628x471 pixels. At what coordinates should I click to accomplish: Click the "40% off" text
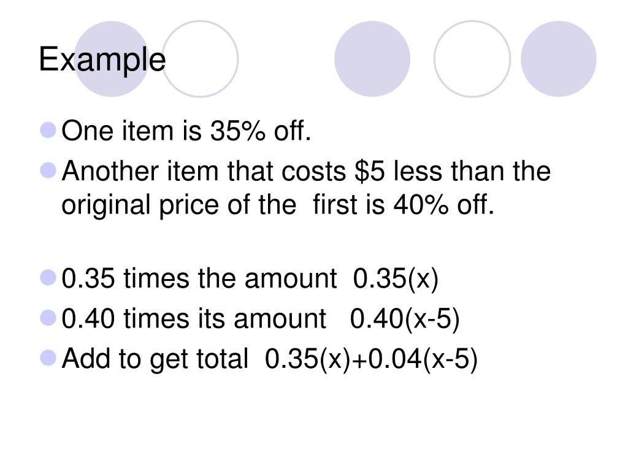444,205
